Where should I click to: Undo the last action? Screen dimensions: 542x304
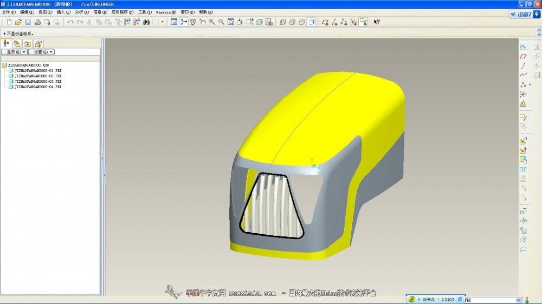70,22
